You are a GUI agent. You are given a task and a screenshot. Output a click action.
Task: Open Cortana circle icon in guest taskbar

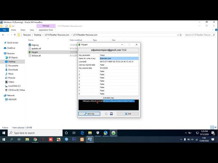[66, 133]
